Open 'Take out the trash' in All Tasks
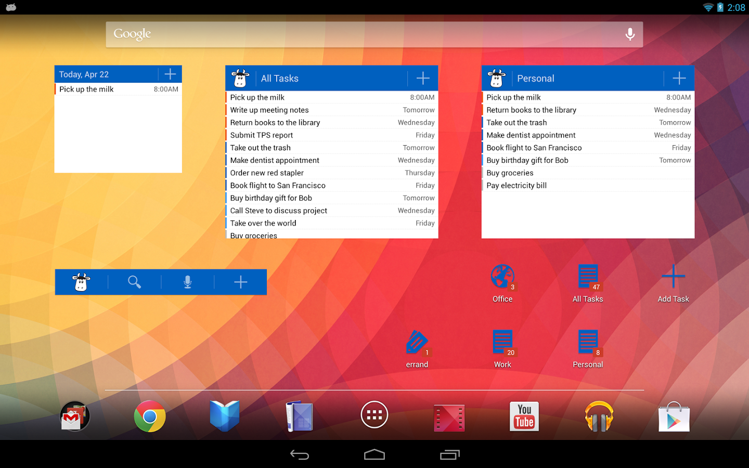 tap(332, 148)
